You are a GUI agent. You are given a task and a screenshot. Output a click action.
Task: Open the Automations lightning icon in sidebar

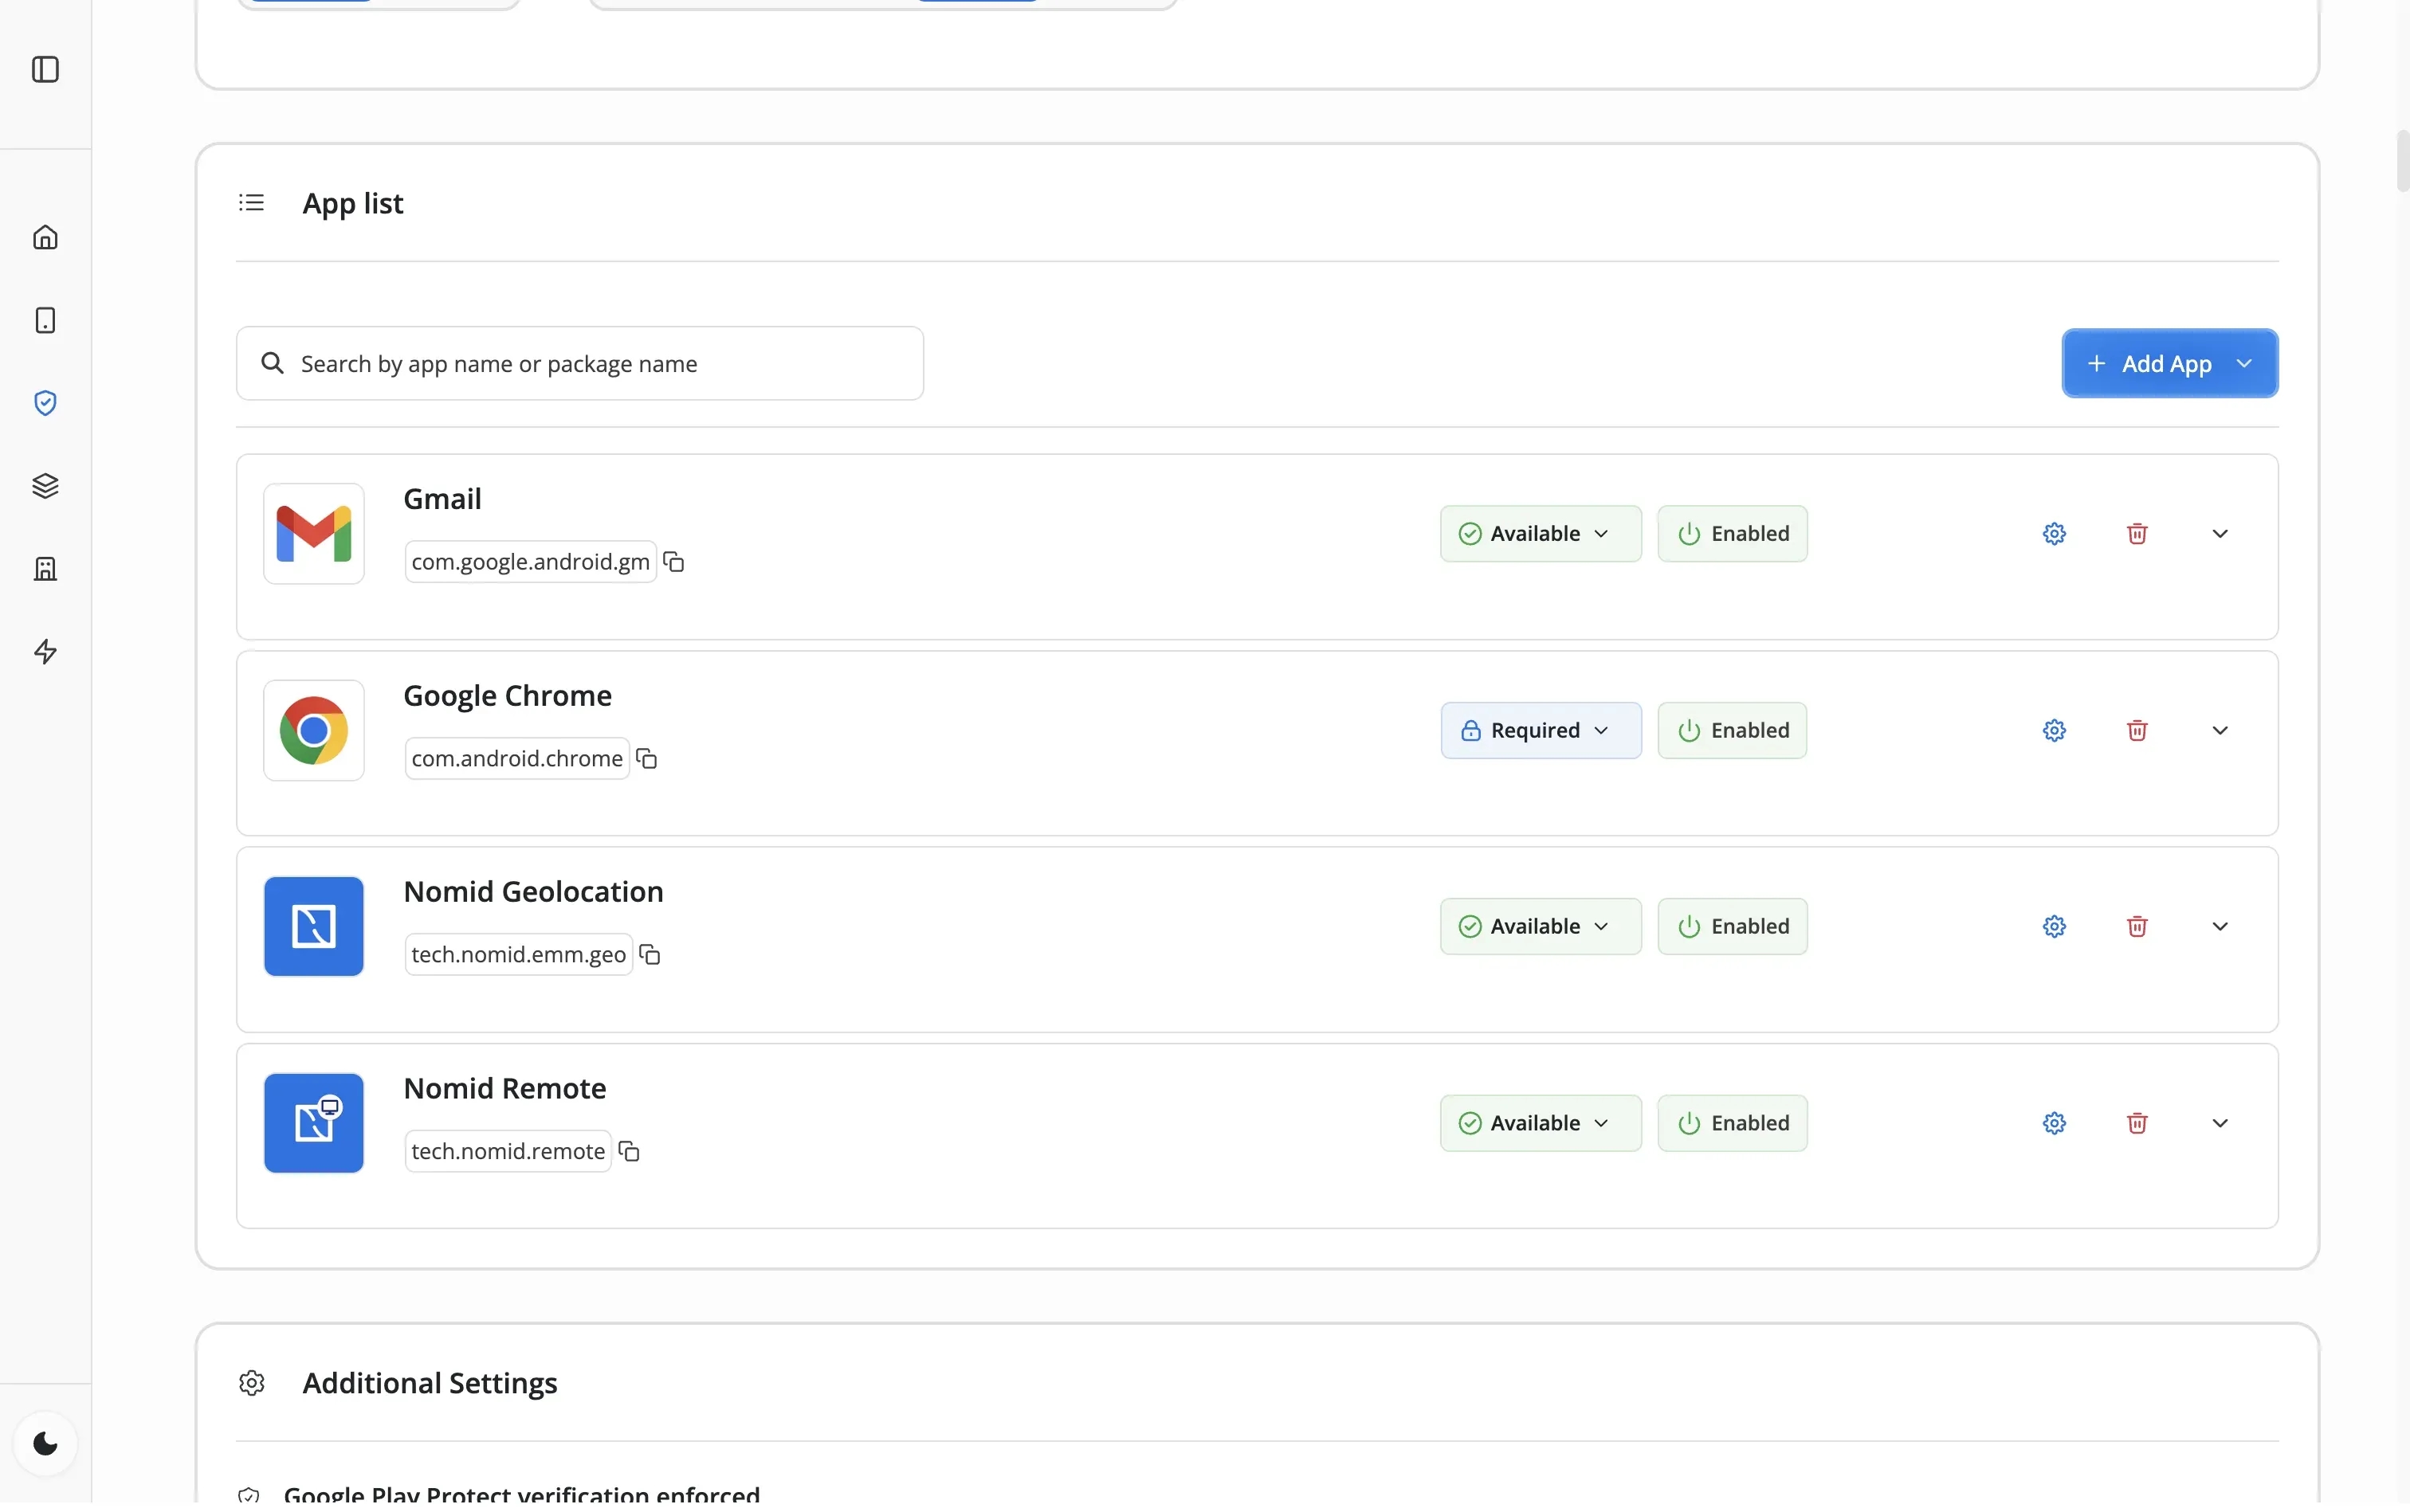click(45, 651)
